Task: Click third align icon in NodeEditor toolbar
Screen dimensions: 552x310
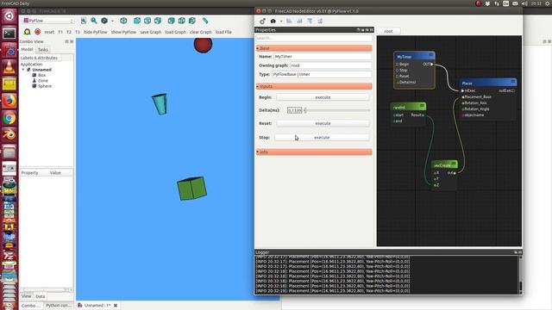Action: coord(310,21)
